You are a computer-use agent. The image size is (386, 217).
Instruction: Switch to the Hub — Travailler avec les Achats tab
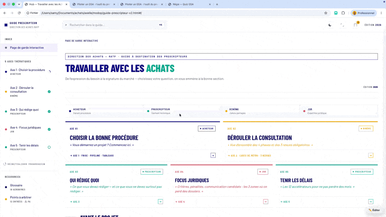[45, 4]
